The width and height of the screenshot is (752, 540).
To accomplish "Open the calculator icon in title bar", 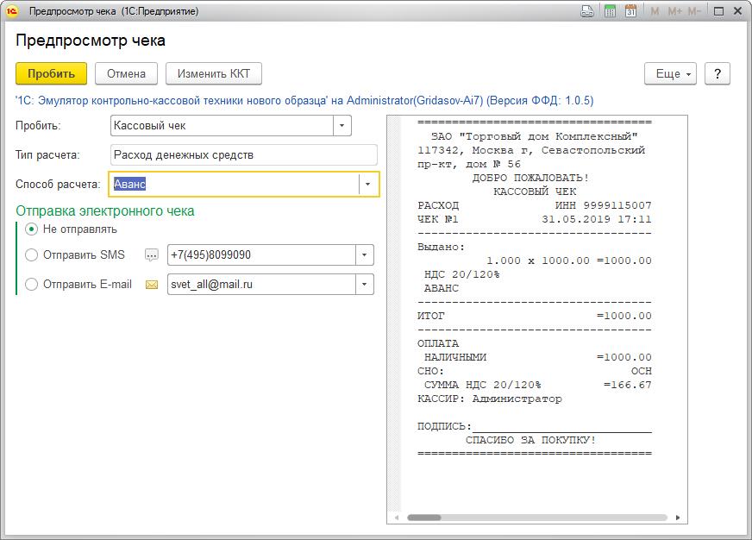I will [610, 11].
